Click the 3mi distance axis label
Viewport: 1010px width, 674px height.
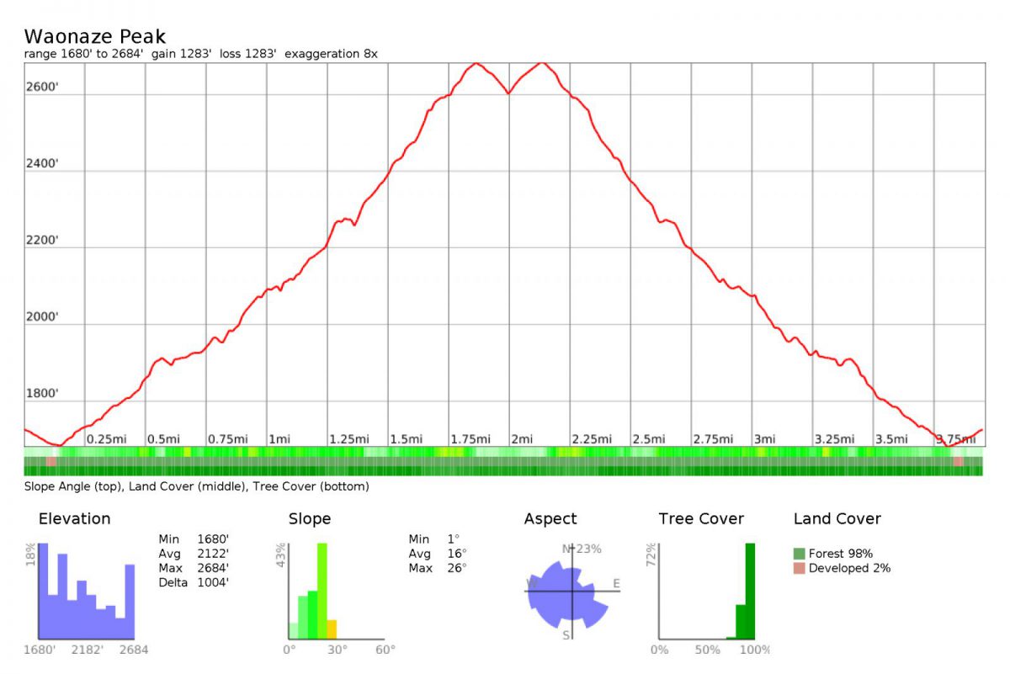pos(764,439)
